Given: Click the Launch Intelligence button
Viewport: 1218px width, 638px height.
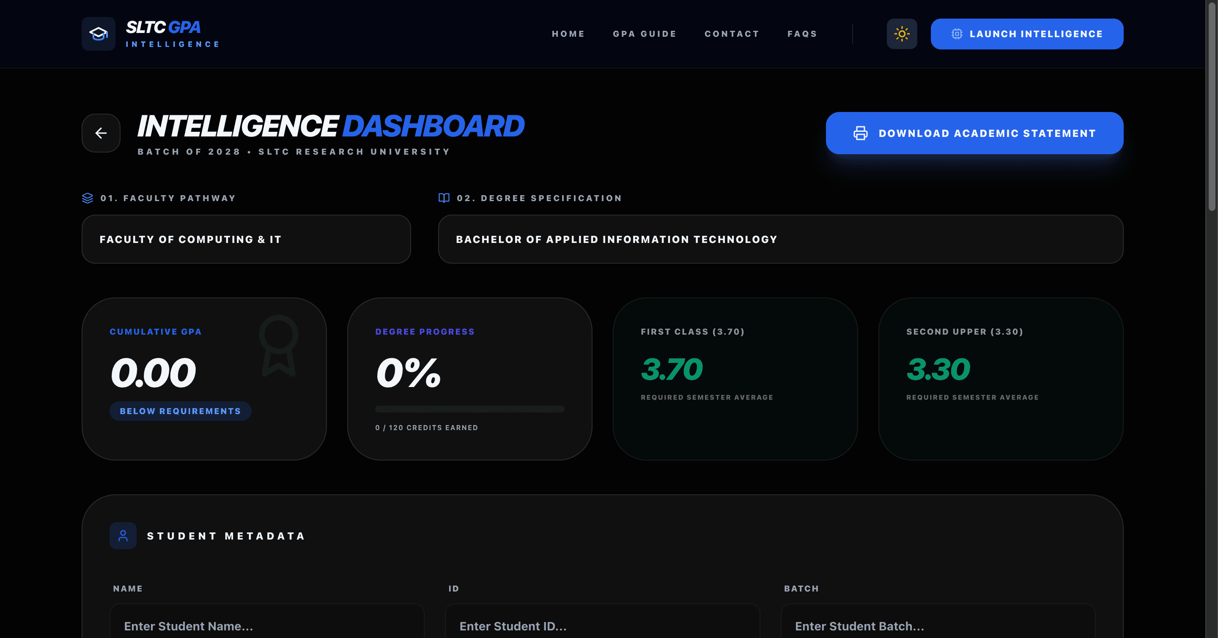Looking at the screenshot, I should click(x=1026, y=33).
